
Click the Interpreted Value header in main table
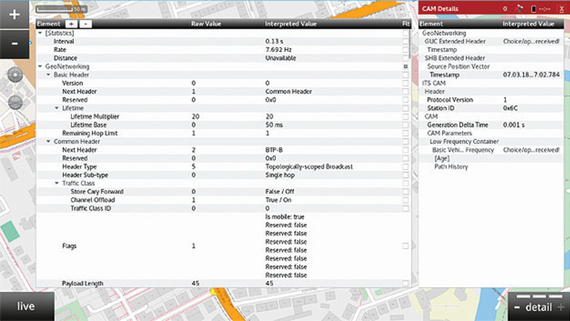click(x=291, y=24)
